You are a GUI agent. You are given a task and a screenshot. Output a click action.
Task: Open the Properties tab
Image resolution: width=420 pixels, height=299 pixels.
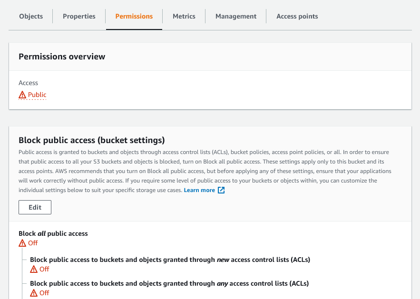[79, 16]
